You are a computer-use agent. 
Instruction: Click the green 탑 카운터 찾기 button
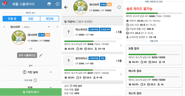point(31,92)
